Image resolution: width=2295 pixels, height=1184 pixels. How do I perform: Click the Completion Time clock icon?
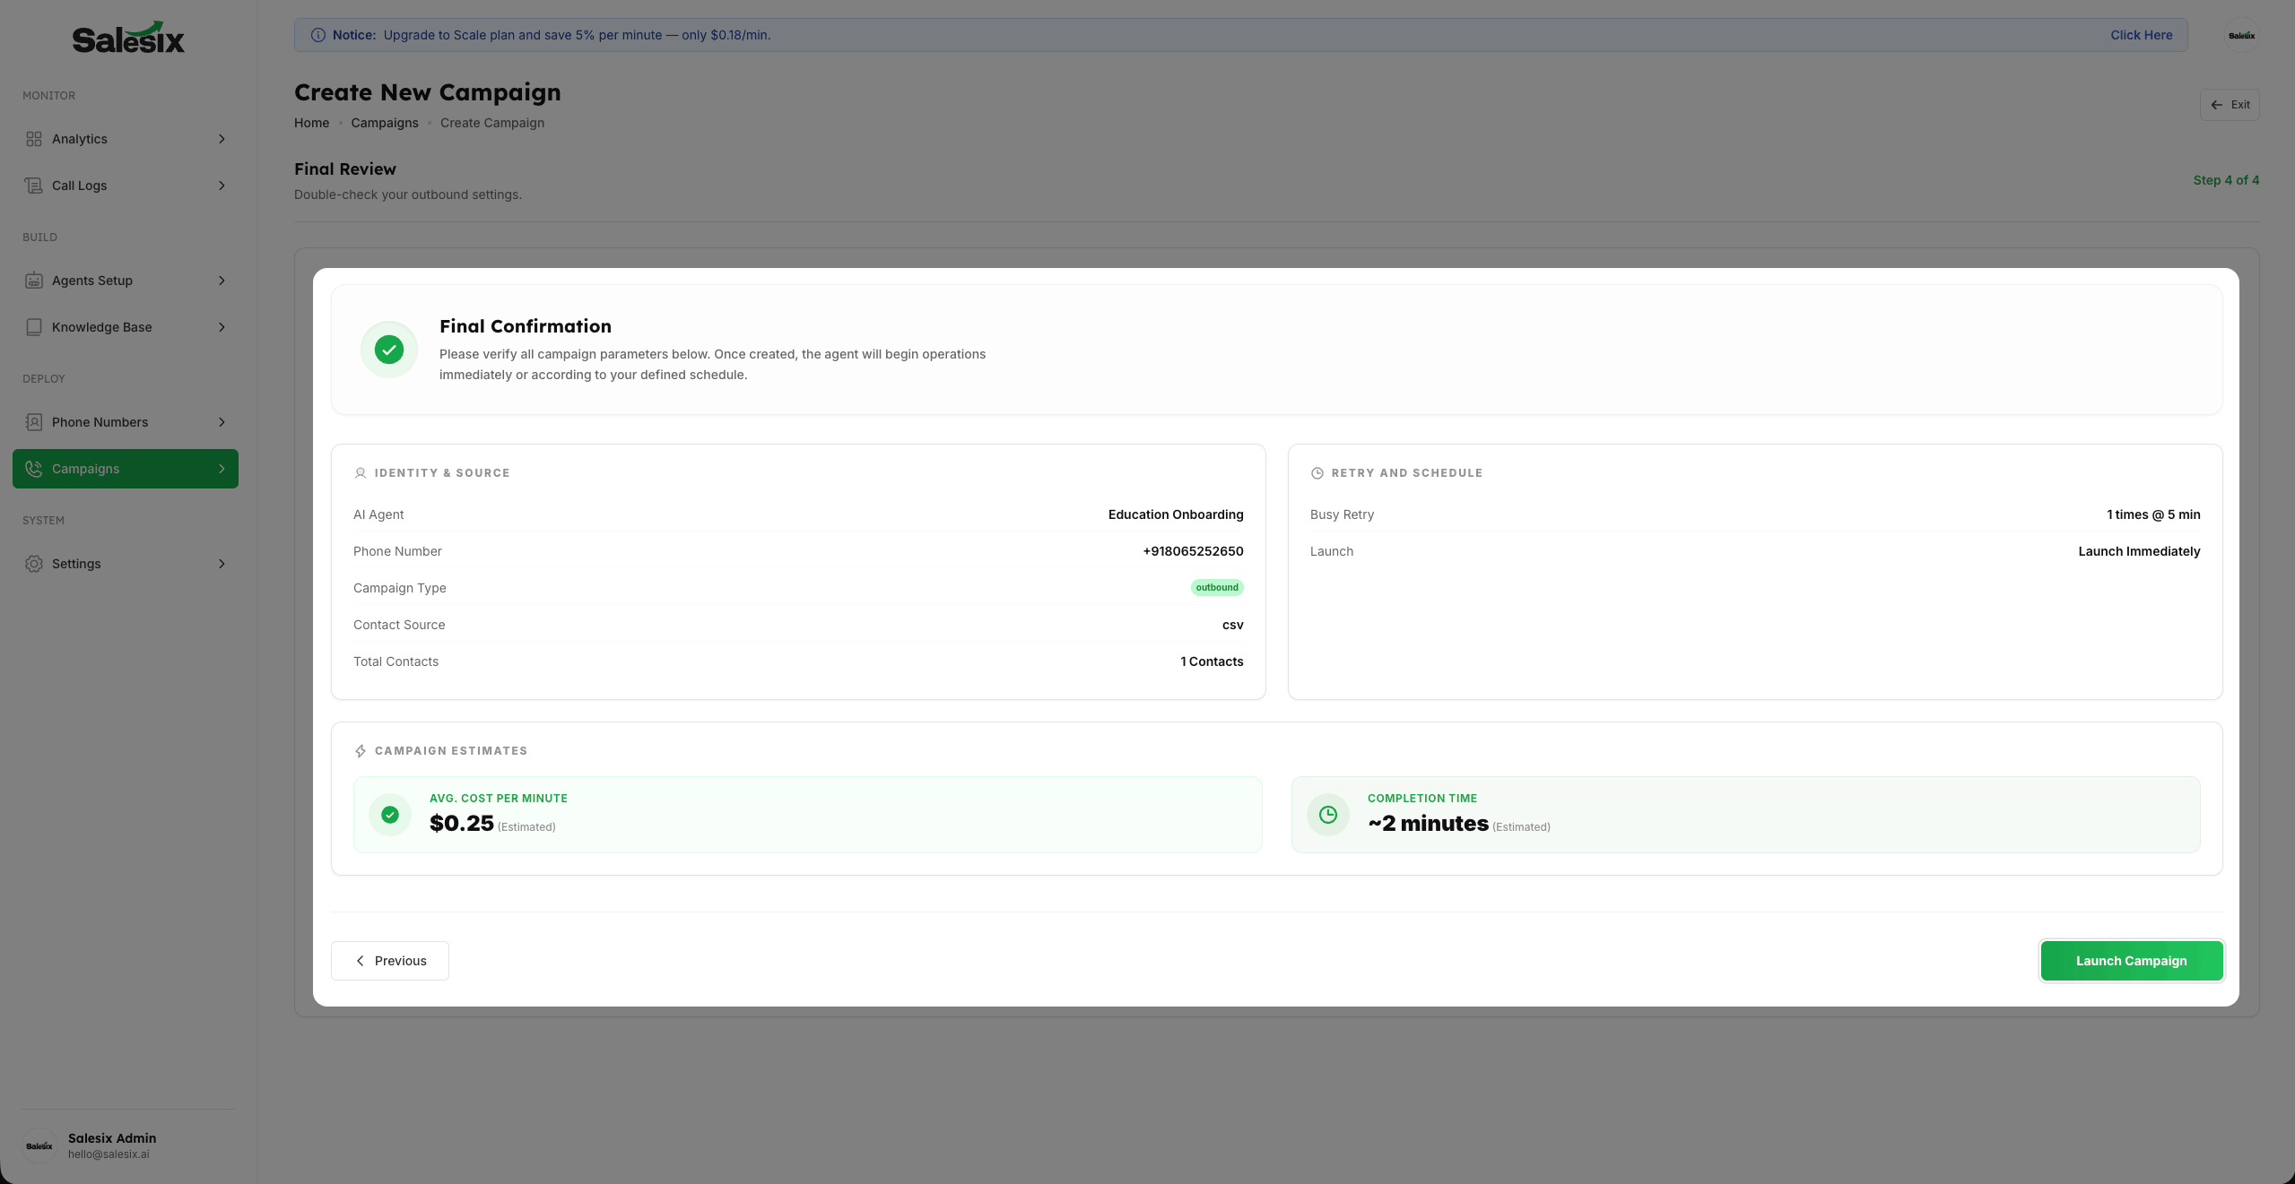tap(1328, 815)
